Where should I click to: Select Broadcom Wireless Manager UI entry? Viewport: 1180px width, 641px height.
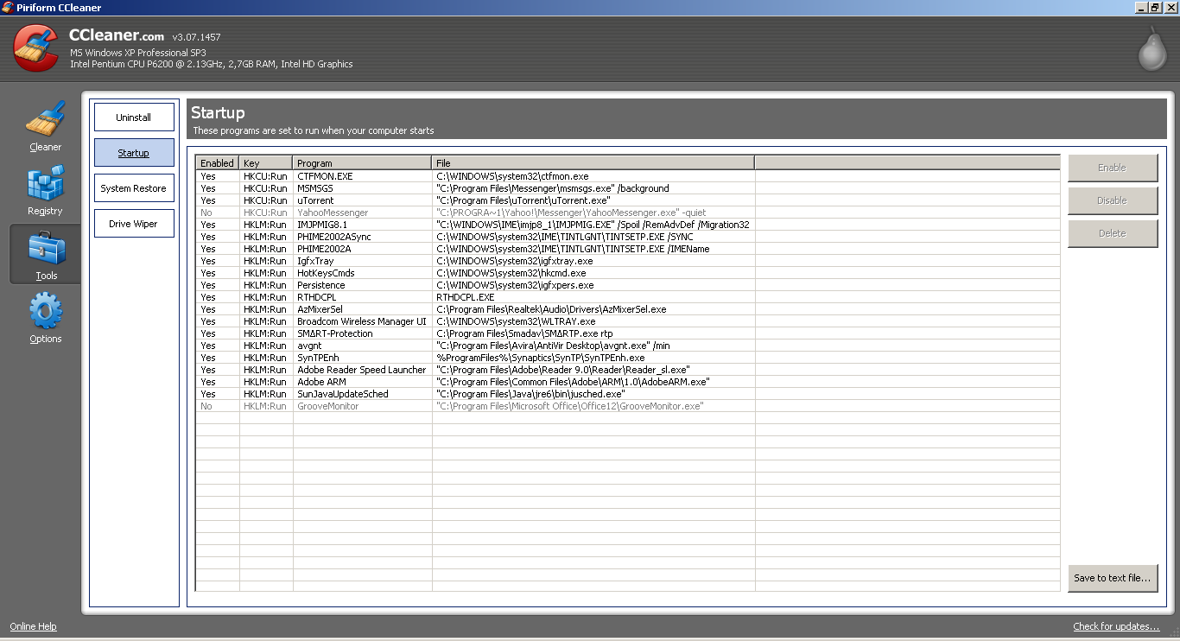coord(362,321)
